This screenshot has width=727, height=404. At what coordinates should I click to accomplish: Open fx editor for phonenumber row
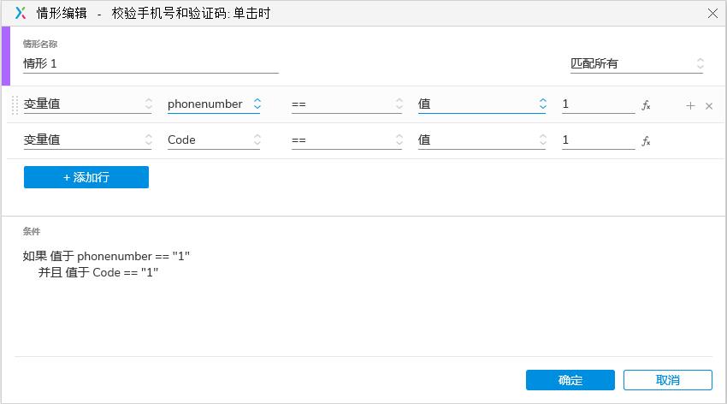point(646,106)
